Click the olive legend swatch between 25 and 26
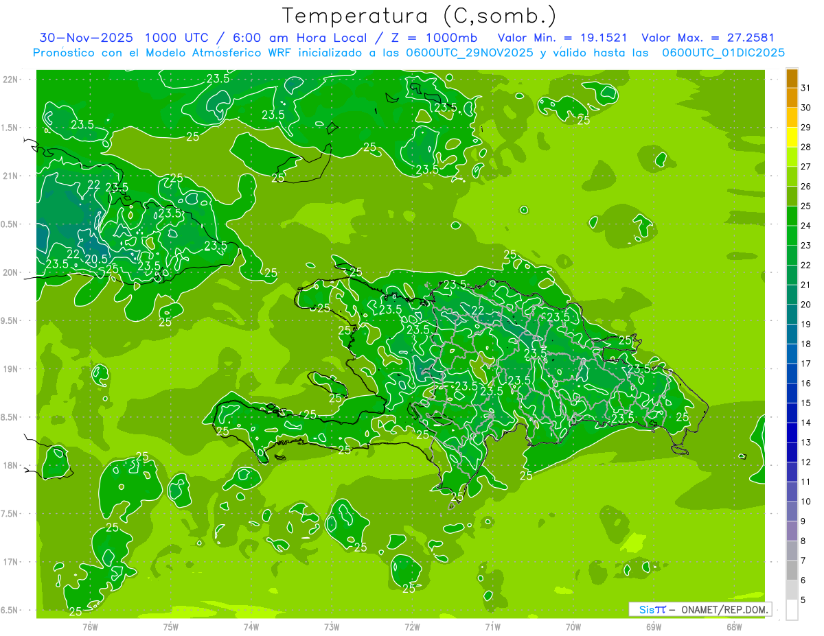 click(792, 196)
